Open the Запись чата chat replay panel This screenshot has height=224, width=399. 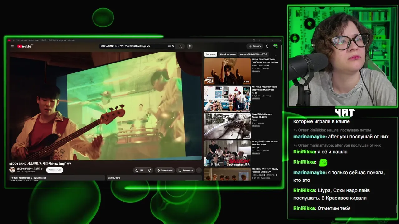coord(154,178)
